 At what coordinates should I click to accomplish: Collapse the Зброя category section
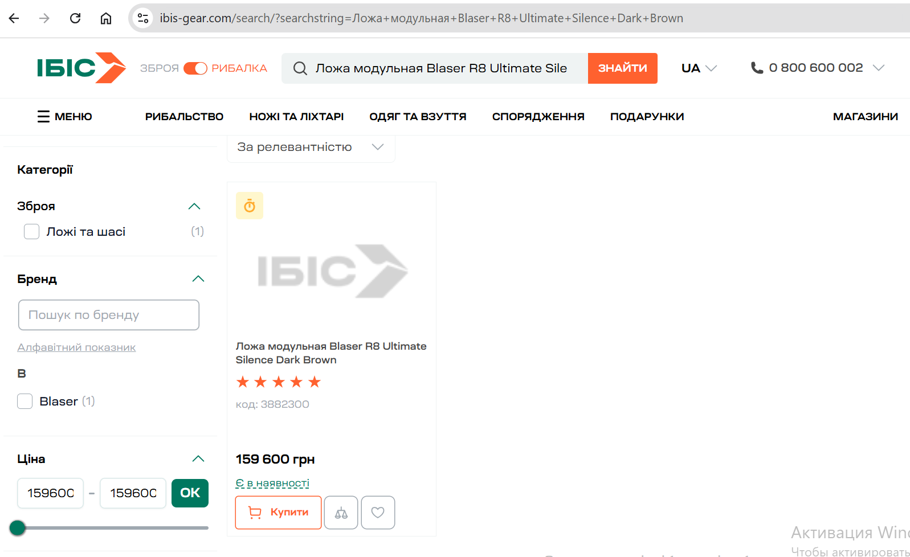pos(194,206)
